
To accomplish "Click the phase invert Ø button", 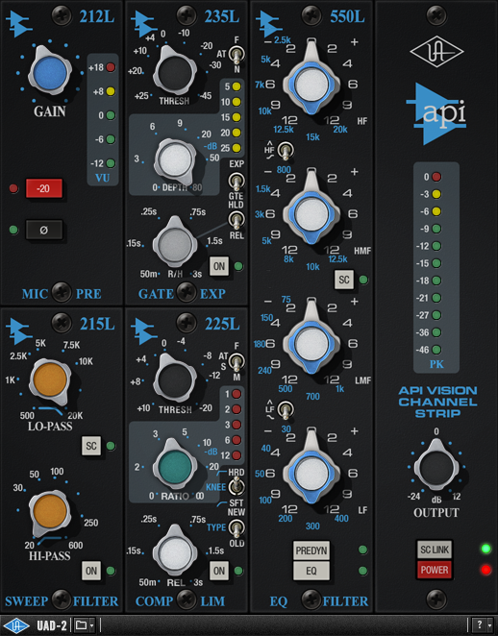I will tap(44, 230).
